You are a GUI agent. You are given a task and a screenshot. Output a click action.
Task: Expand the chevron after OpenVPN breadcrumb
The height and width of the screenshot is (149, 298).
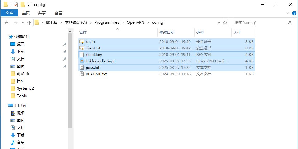pyautogui.click(x=148, y=22)
